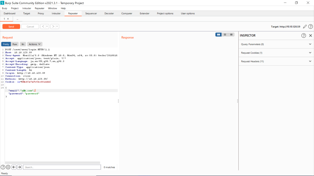The height and width of the screenshot is (176, 314).
Task: Switch to the Proxy tab
Action: 41,14
